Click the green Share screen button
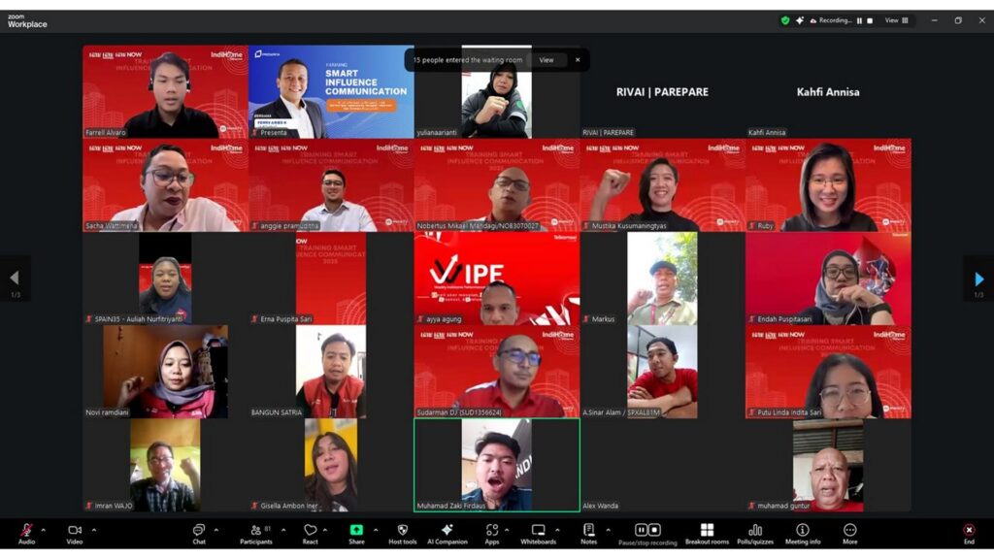Image resolution: width=994 pixels, height=559 pixels. (x=356, y=533)
